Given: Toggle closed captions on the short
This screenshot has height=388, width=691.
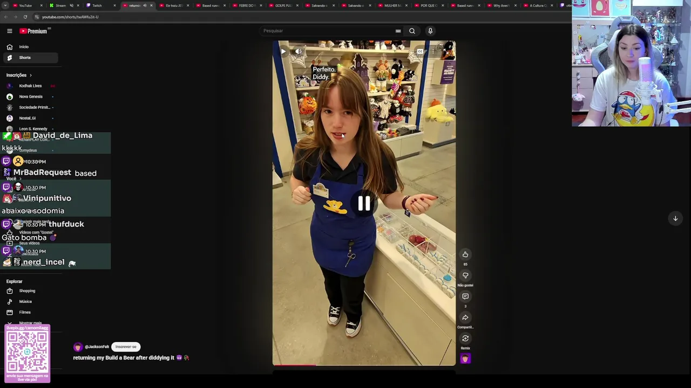Looking at the screenshot, I should pos(420,52).
